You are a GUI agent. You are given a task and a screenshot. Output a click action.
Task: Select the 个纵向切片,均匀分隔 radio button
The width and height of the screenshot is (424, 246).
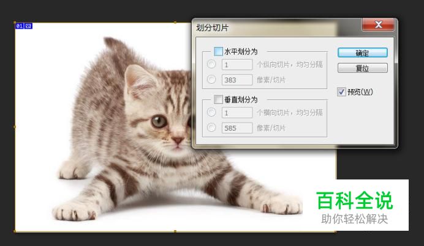click(211, 64)
